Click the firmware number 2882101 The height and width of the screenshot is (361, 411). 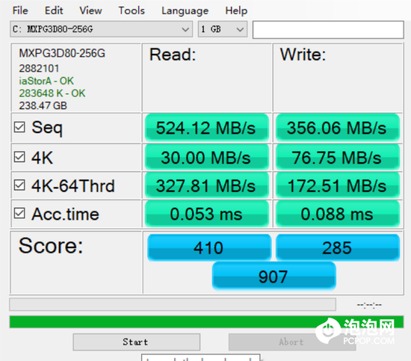39,69
